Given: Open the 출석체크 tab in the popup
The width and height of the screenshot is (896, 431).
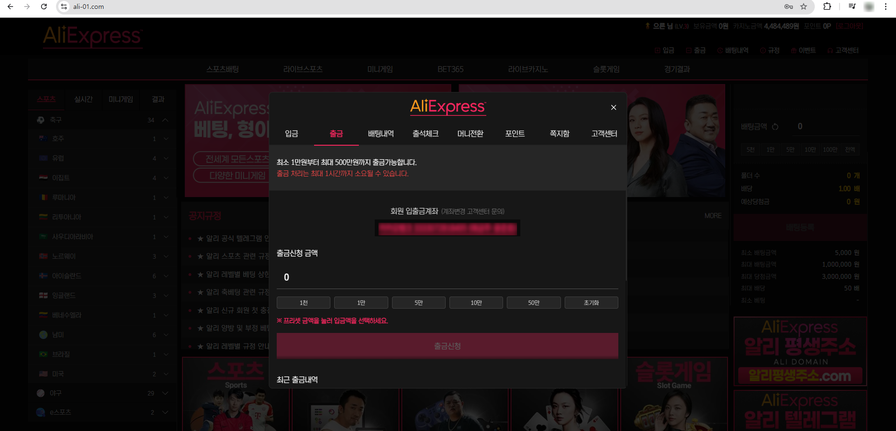Looking at the screenshot, I should [426, 134].
